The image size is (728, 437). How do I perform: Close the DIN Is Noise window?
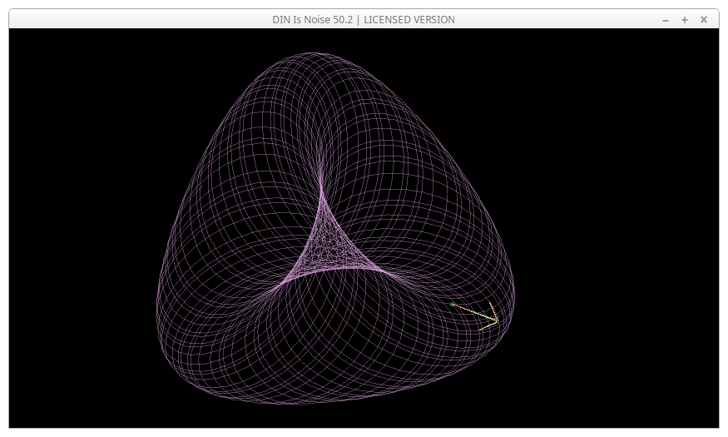[704, 20]
